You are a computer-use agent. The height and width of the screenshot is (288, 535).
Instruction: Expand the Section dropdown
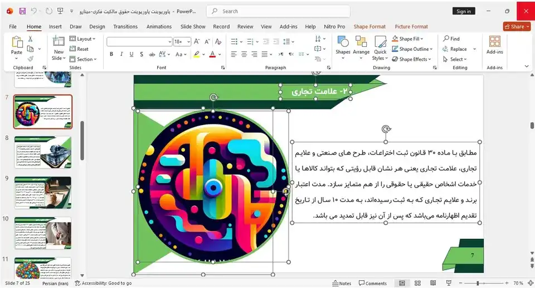click(x=83, y=59)
